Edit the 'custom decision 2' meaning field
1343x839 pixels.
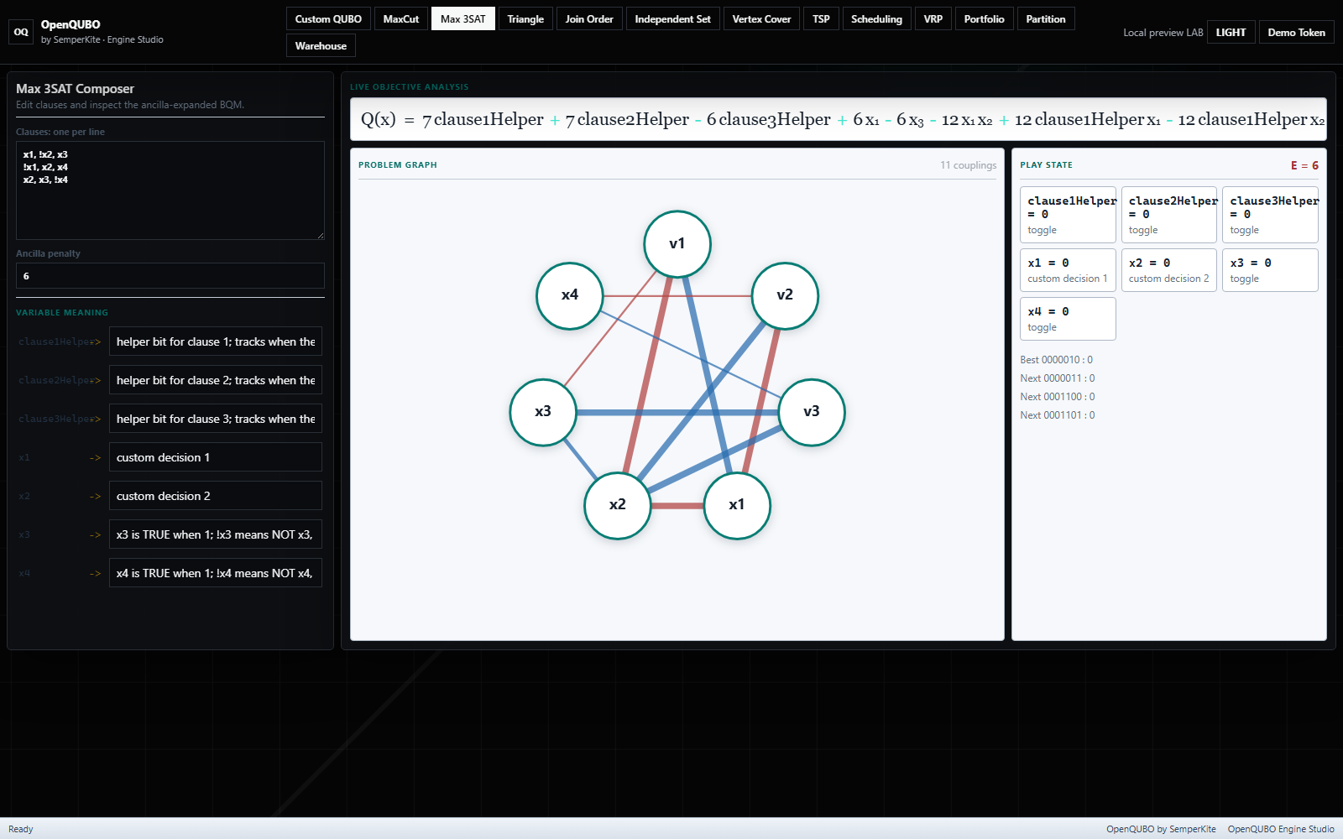tap(216, 496)
